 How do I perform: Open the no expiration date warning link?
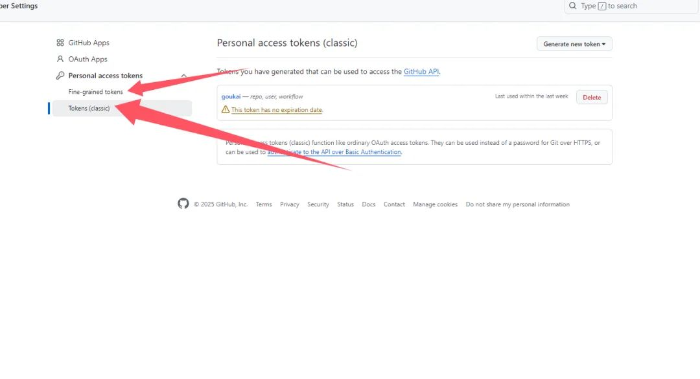pyautogui.click(x=277, y=110)
